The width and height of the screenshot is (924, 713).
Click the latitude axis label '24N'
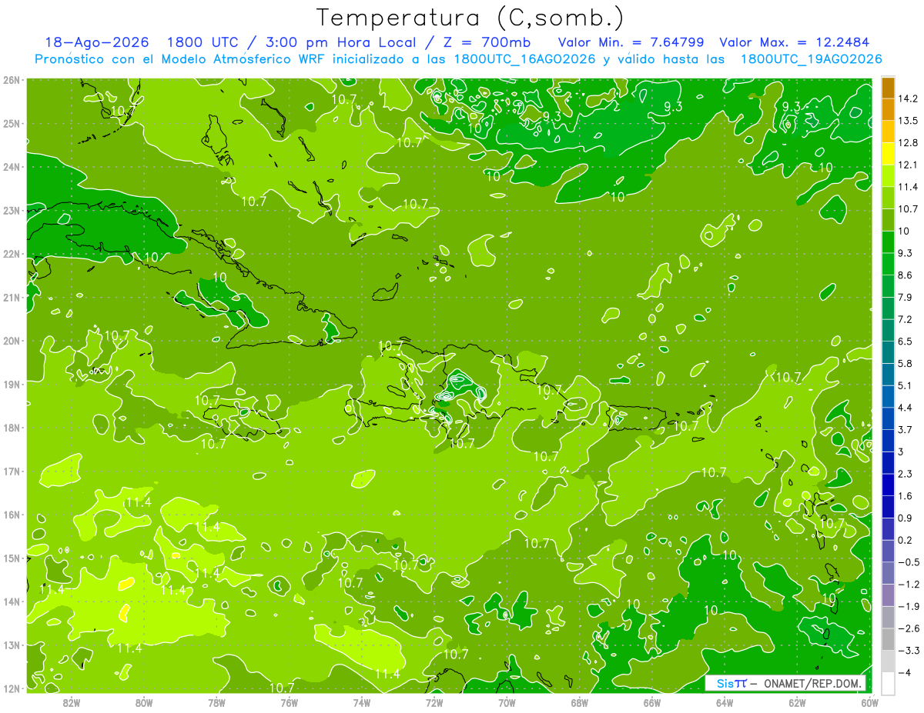(x=12, y=167)
